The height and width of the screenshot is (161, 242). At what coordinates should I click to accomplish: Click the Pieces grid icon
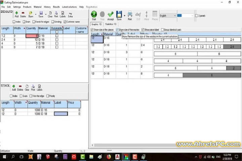(155, 14)
